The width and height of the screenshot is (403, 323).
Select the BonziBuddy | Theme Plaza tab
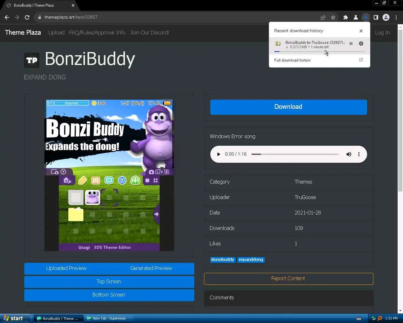(34, 5)
